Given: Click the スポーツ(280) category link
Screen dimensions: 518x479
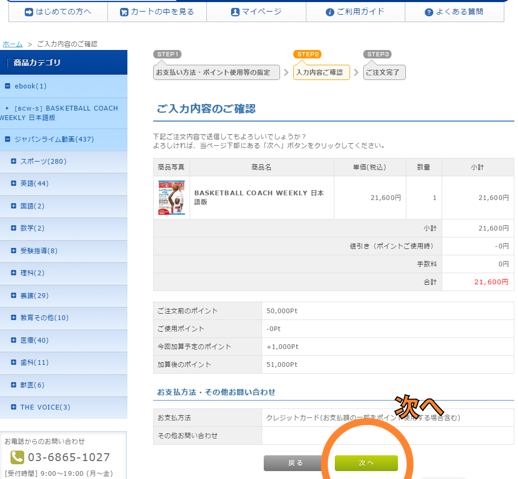Looking at the screenshot, I should tap(43, 161).
